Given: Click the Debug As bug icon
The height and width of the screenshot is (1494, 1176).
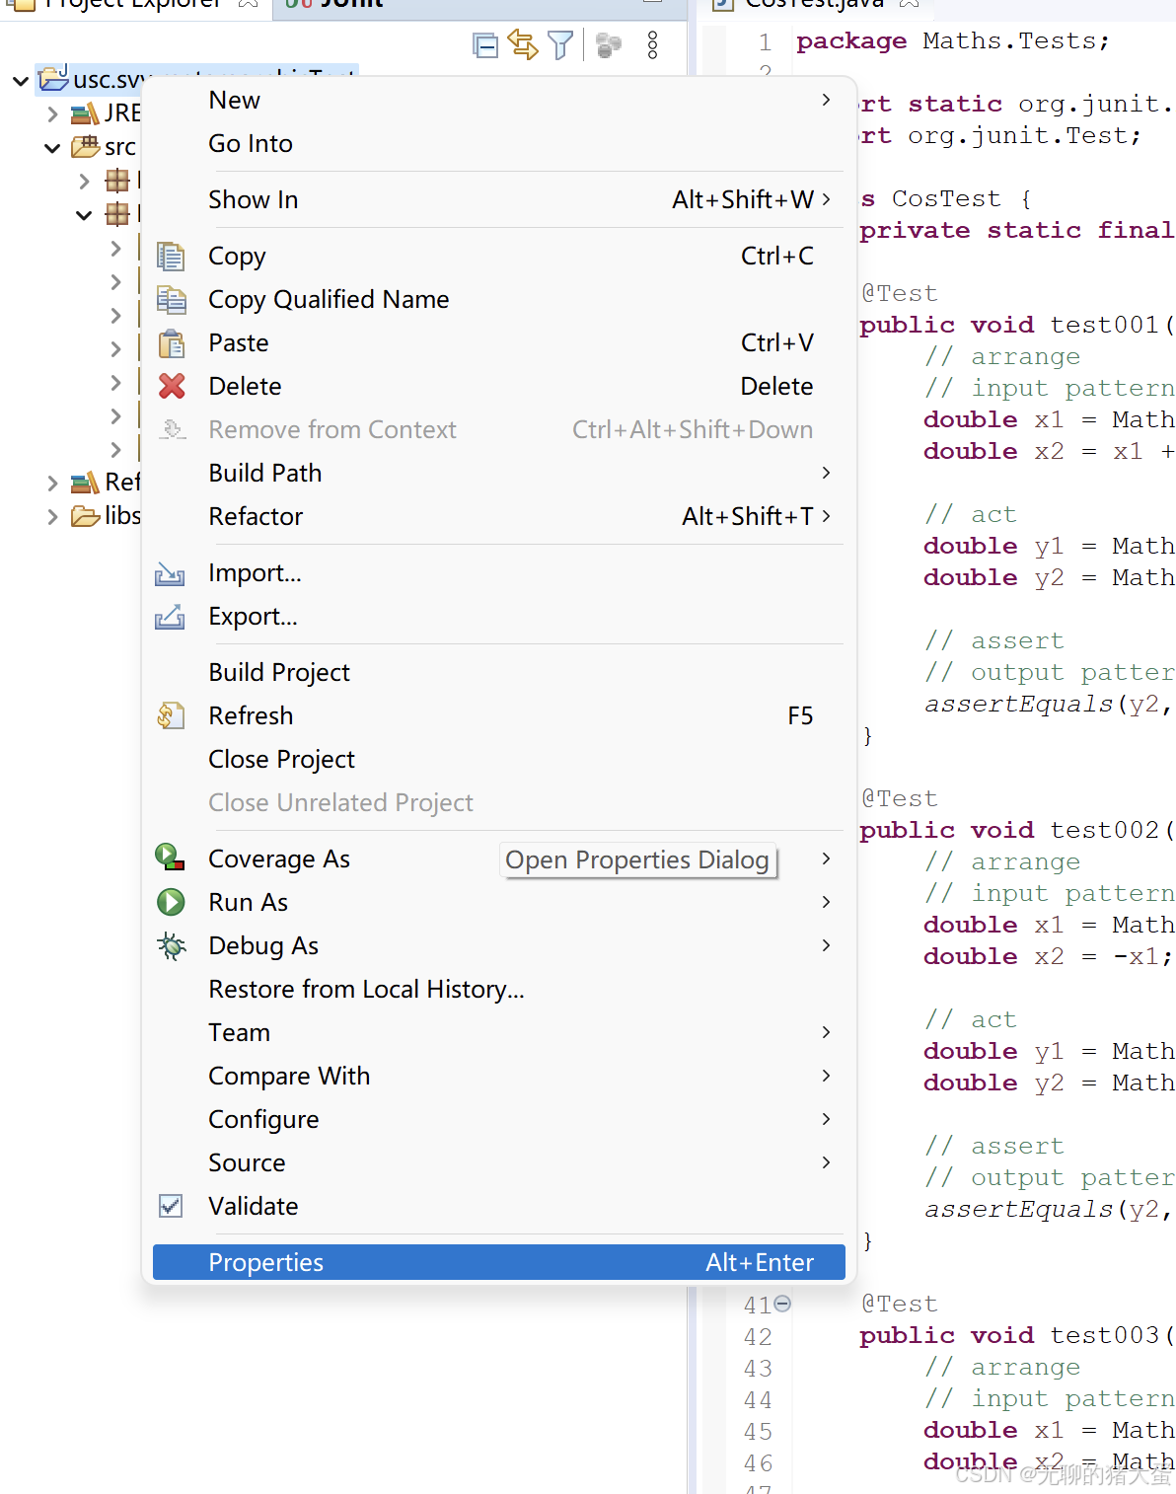Looking at the screenshot, I should click(171, 944).
